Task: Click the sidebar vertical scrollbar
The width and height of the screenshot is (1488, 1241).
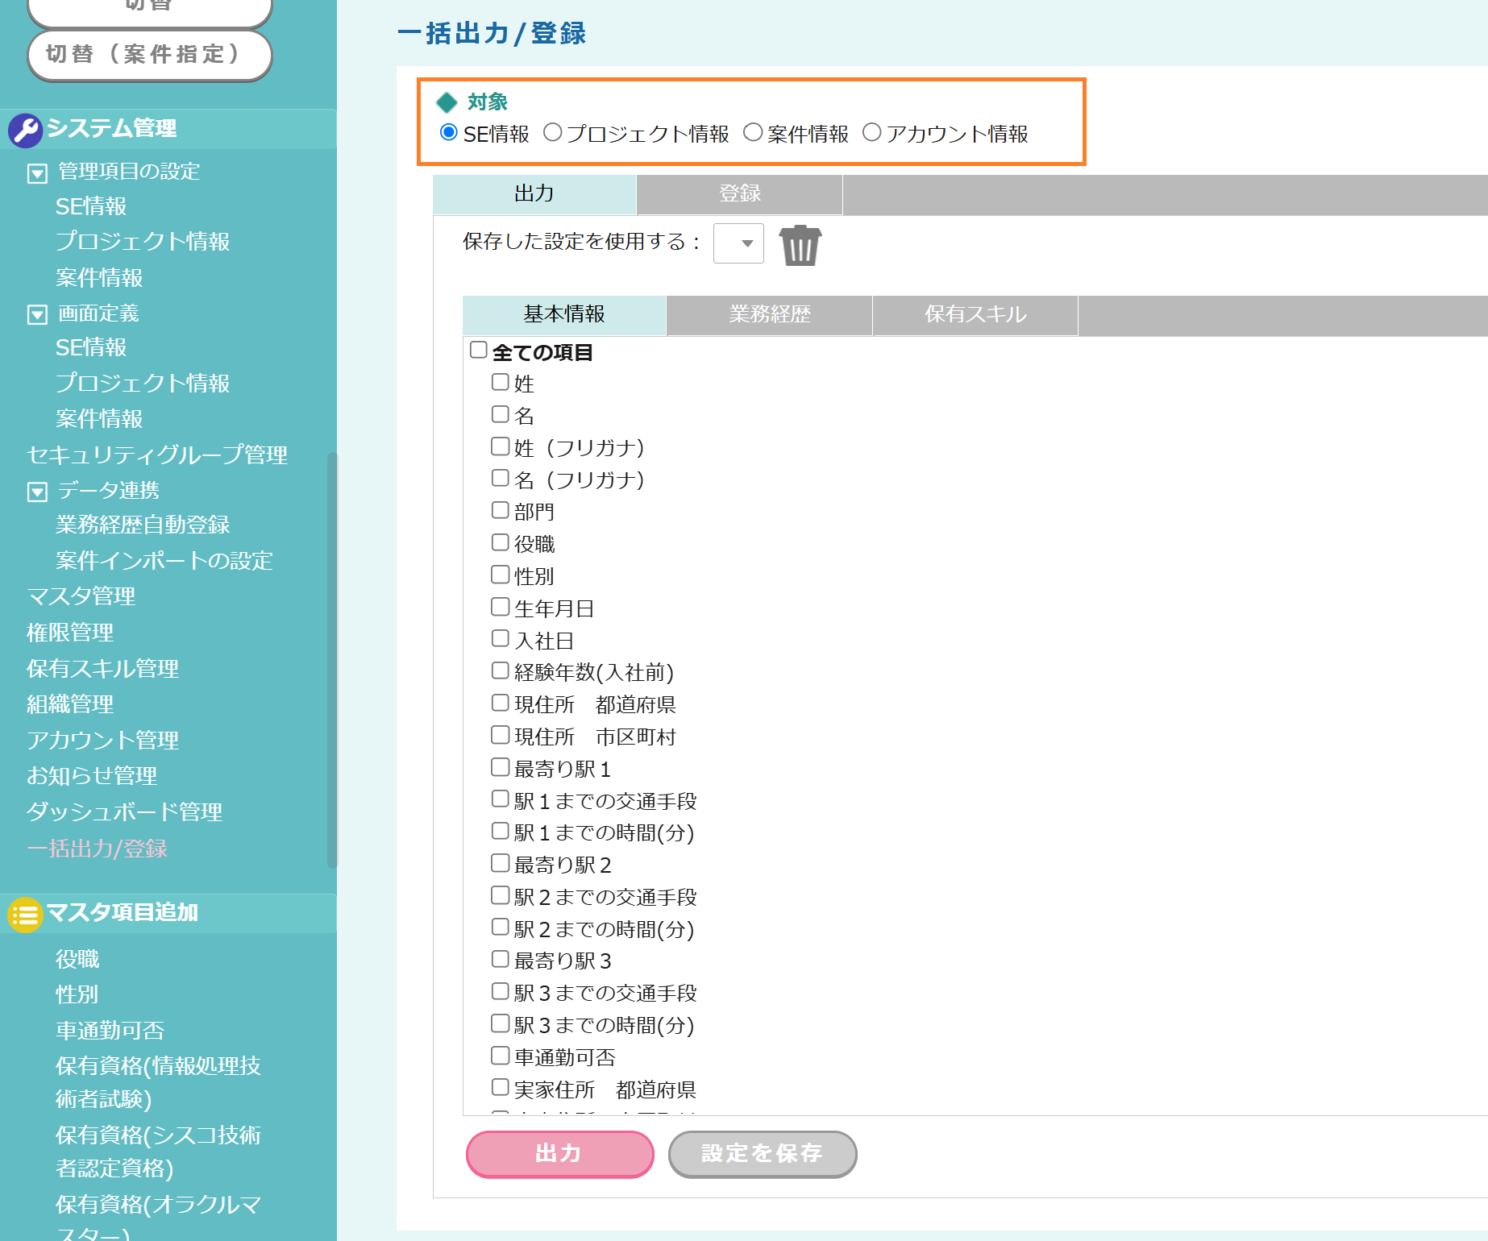Action: 331,661
